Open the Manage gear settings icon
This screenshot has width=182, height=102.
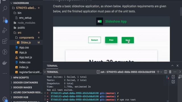5,99
